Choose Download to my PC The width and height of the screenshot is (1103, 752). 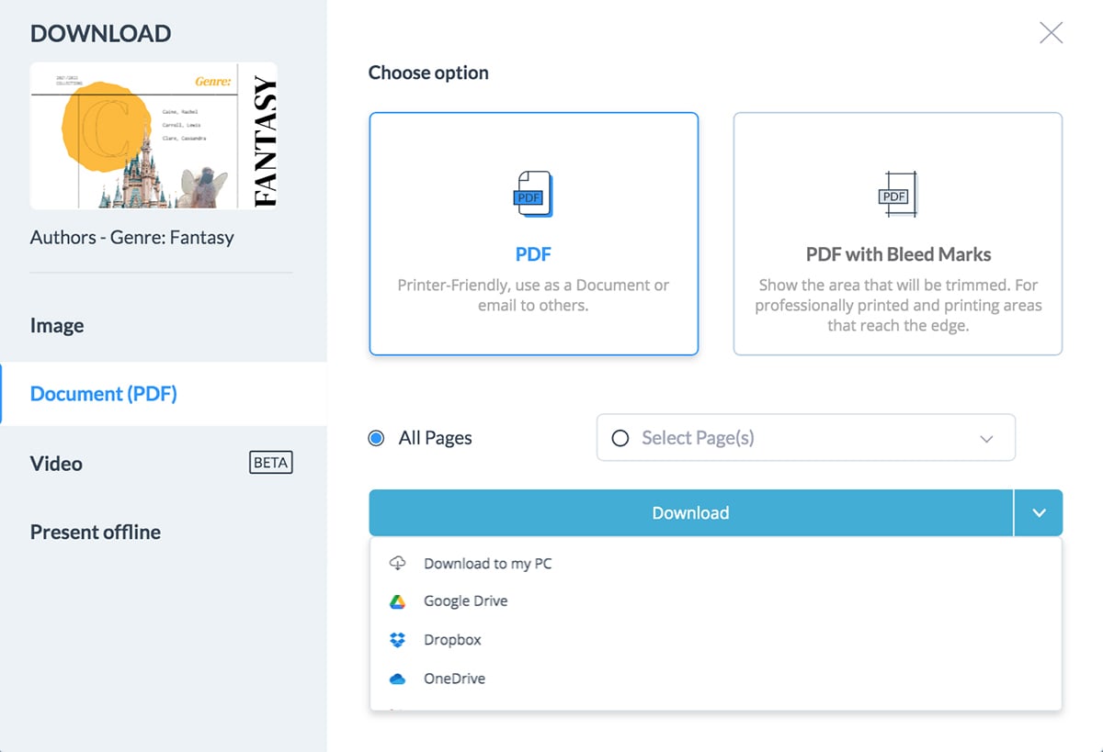coord(487,564)
